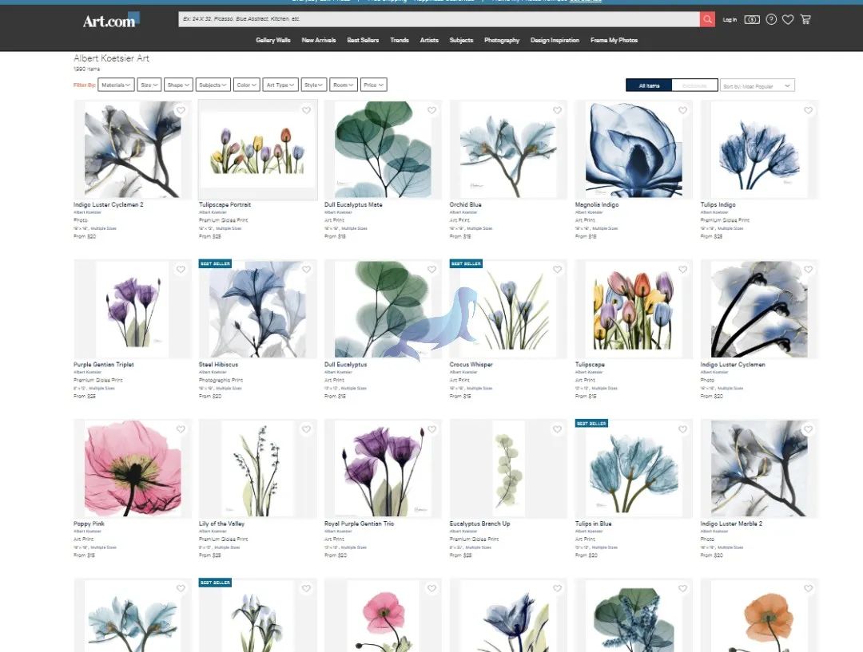This screenshot has width=863, height=652.
Task: Open the Tulipscape Portrait artwork thumbnail
Action: click(x=257, y=149)
